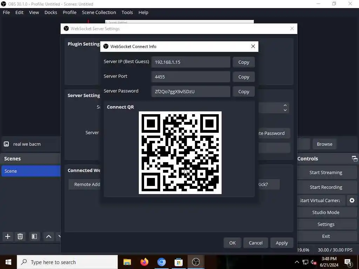Click the OBS logo in the main title bar
Viewport: 359px width, 269px height.
(x=4, y=4)
